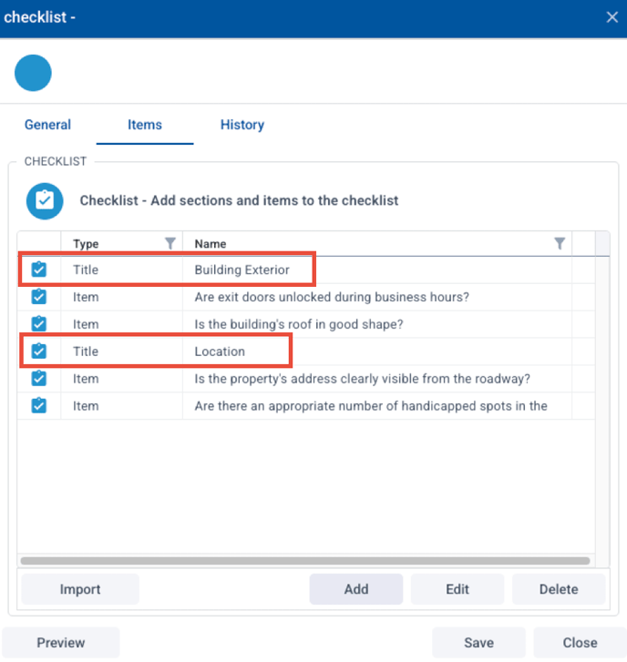627x662 pixels.
Task: Click the clipboard icon on the address visibility row
Action: (38, 379)
